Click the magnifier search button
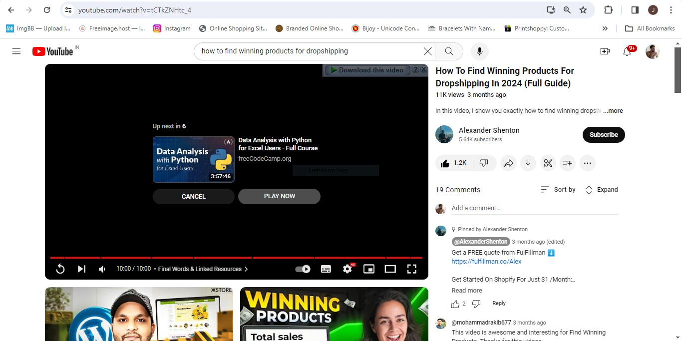Screen dimensions: 682x341 point(449,51)
